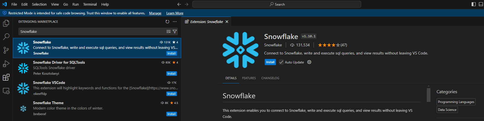Open the Selection menu
The width and height of the screenshot is (484, 121).
click(x=39, y=4)
